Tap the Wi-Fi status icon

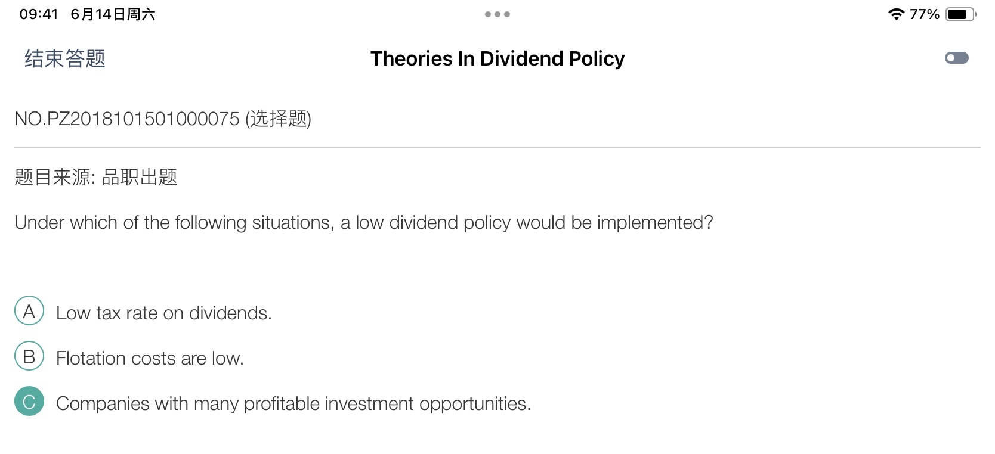coord(896,14)
